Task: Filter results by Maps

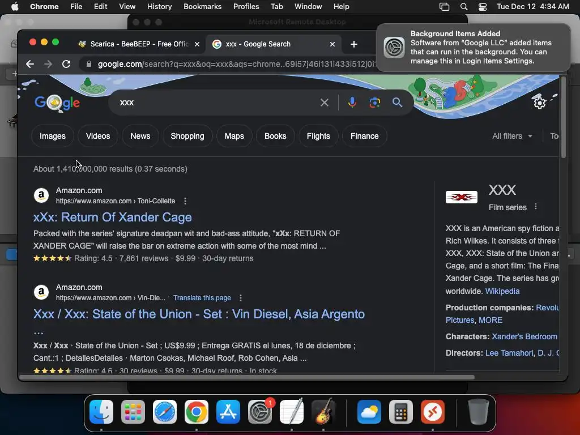Action: pos(234,136)
